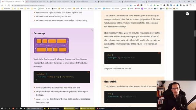Viewport: 196px width, 110px height.
Task: Open the red Opera-style extension icon
Action: coord(138,5)
